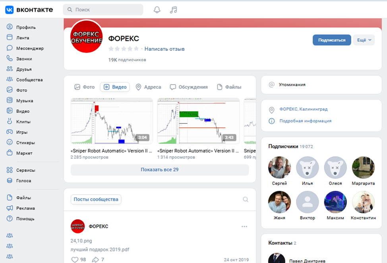
Task: Expand Подробная информация details
Action: 305,121
